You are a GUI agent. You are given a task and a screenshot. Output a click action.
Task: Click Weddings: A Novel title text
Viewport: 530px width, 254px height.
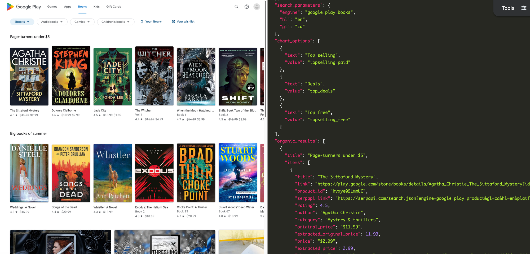pos(23,207)
